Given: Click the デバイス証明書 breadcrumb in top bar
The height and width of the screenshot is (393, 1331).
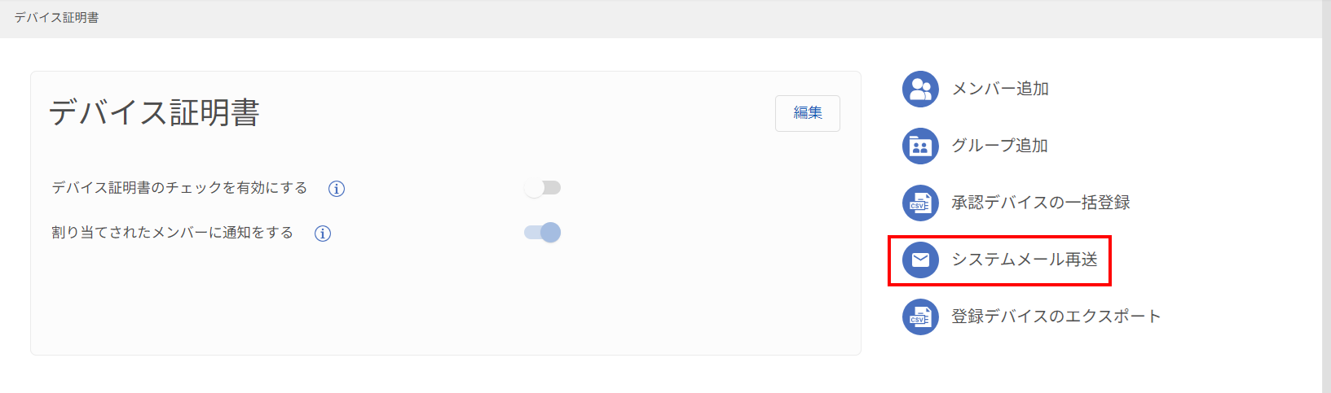Looking at the screenshot, I should 56,18.
